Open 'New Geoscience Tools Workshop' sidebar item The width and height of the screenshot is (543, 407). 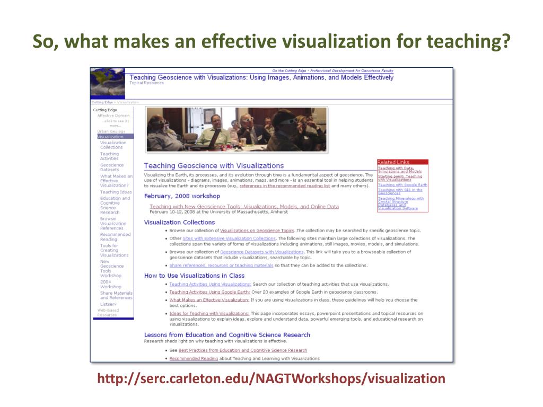coord(112,269)
